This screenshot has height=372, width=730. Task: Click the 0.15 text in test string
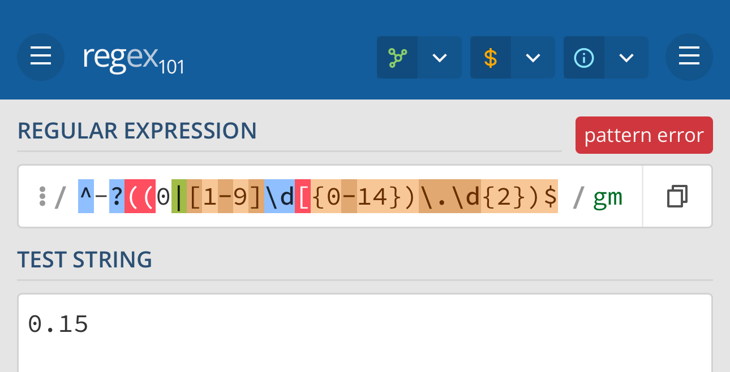[x=58, y=325]
